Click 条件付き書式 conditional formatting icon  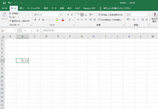pos(155,17)
